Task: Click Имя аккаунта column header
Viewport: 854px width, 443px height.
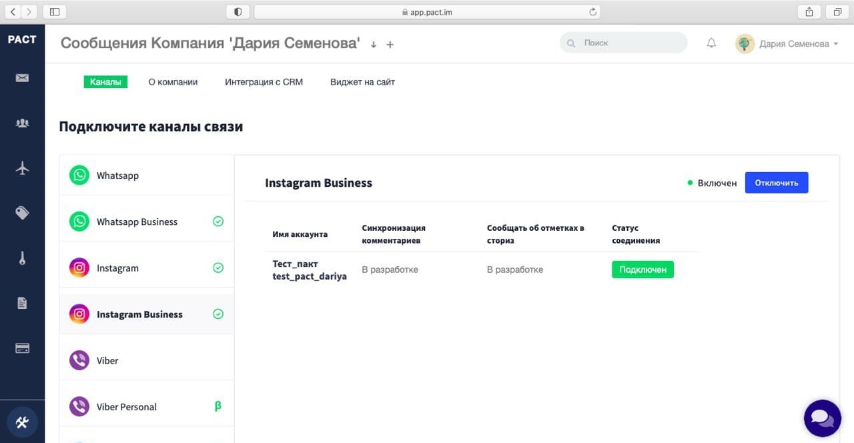Action: (300, 234)
